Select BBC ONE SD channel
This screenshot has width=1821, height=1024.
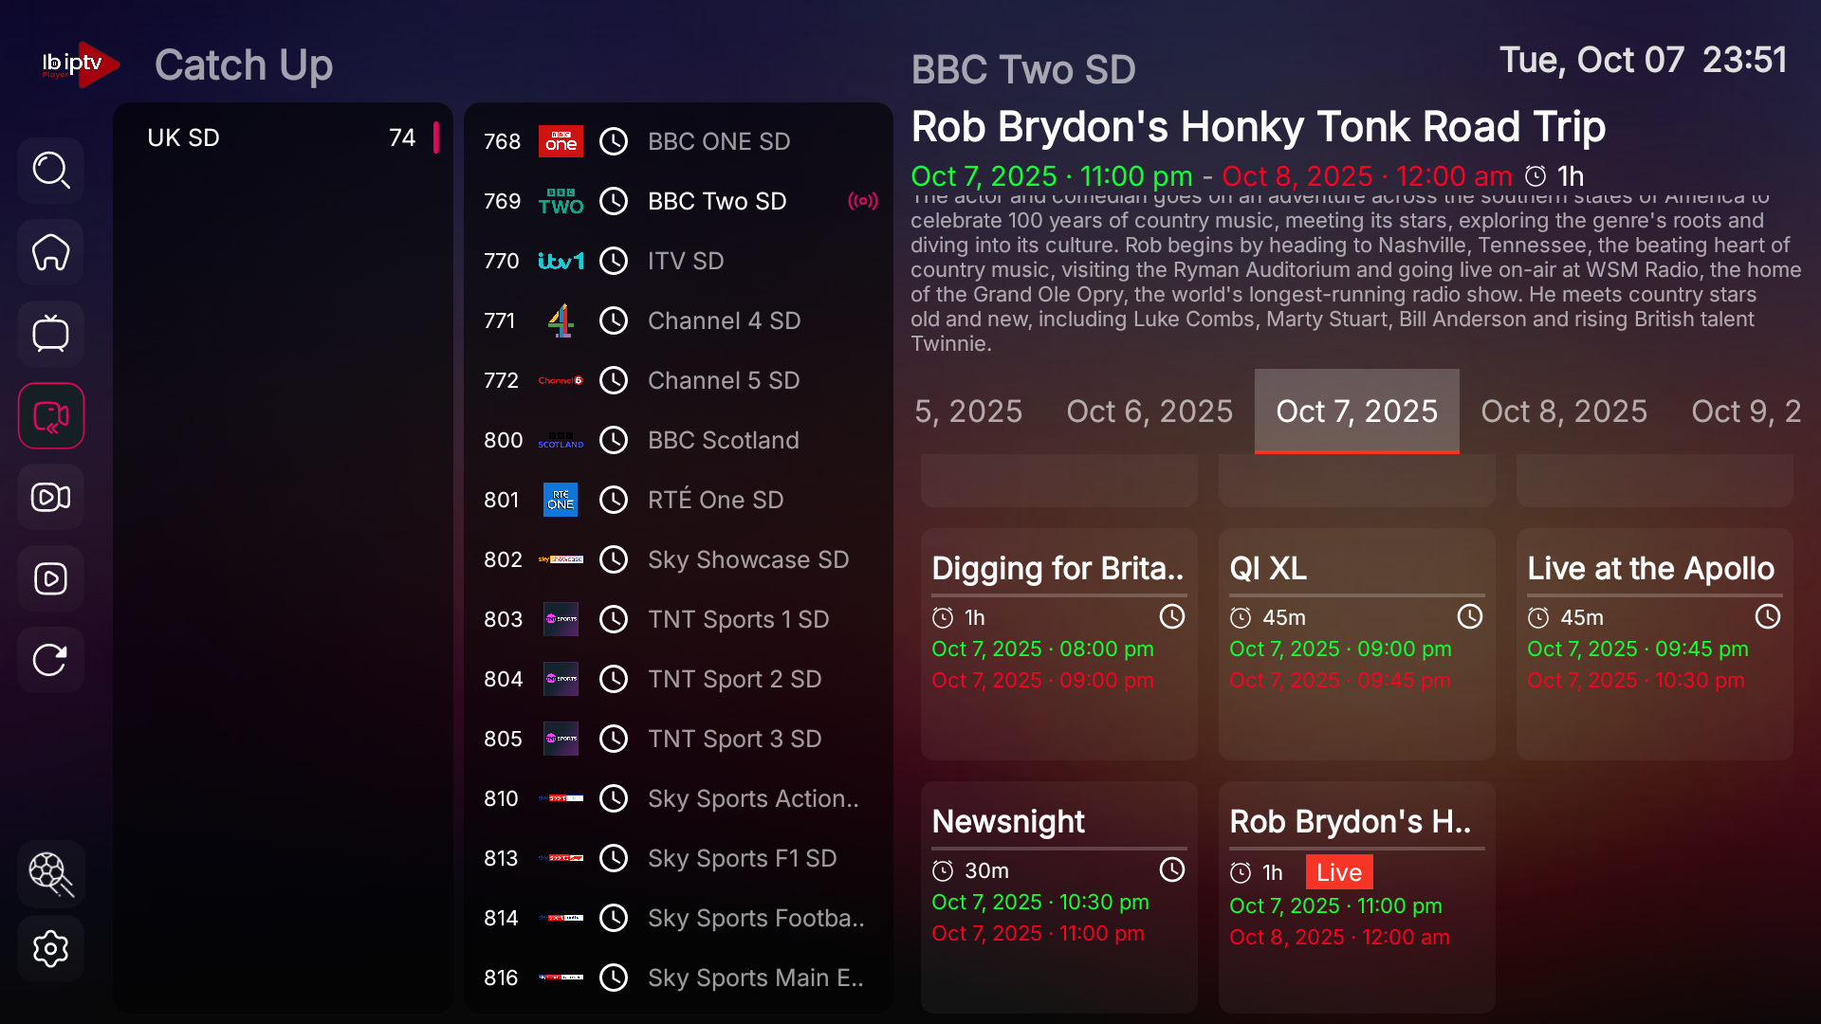pos(718,141)
